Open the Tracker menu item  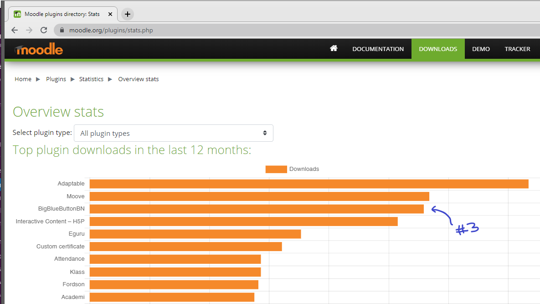click(x=517, y=49)
